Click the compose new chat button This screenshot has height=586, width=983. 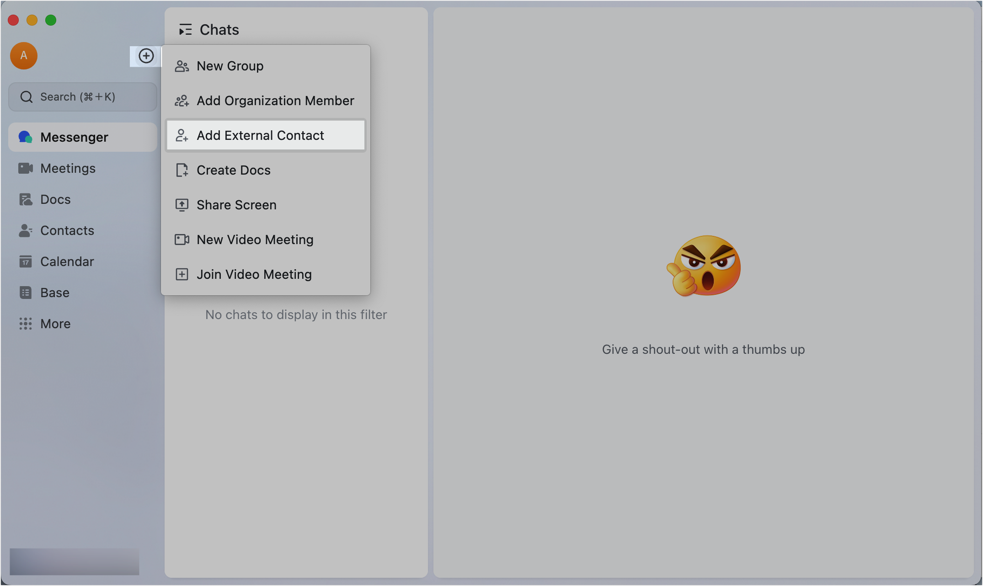(x=146, y=54)
